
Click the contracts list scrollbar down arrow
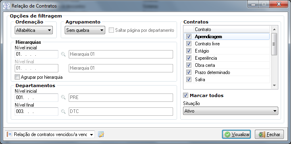tap(274, 86)
